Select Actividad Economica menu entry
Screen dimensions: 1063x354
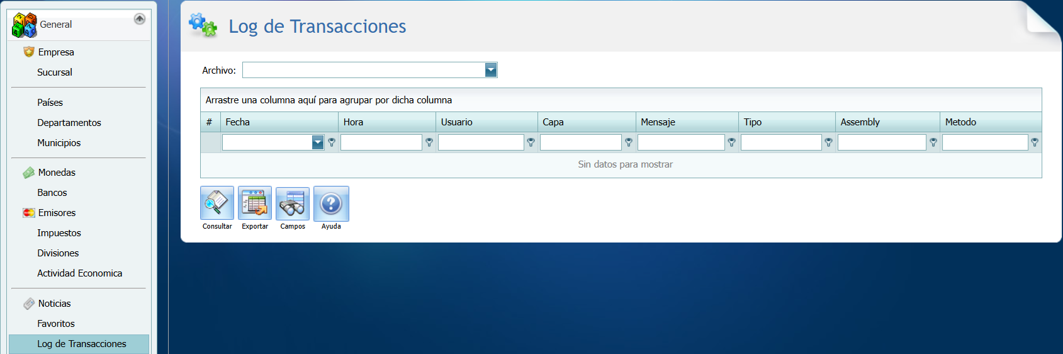click(80, 273)
